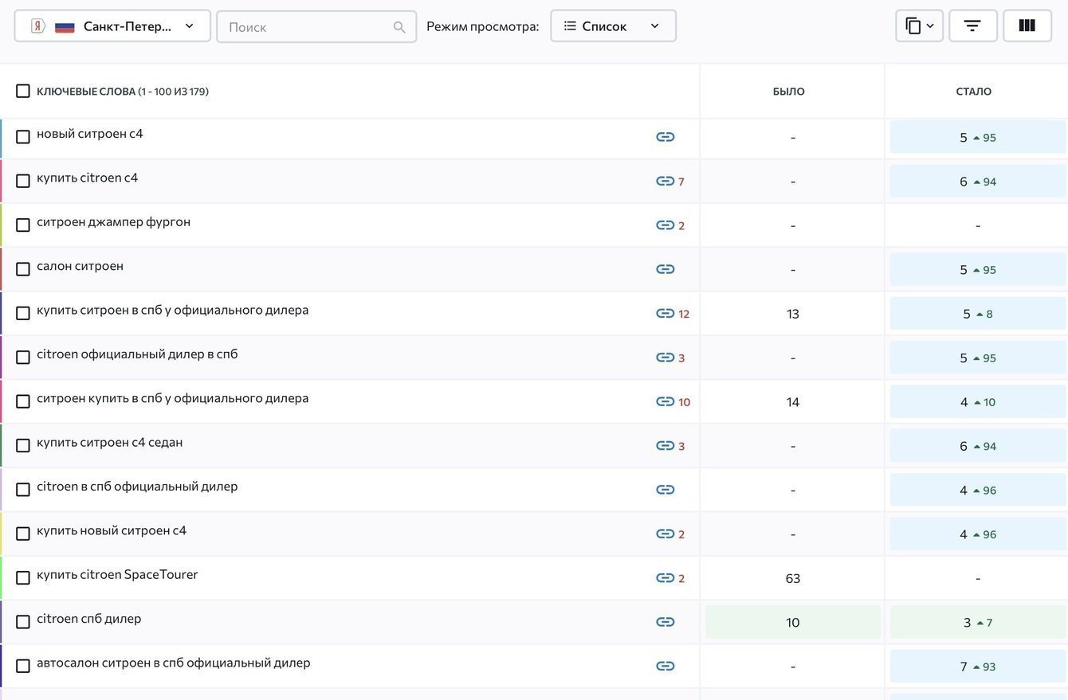The height and width of the screenshot is (700, 1068).
Task: Open the copy options dropdown
Action: click(919, 25)
